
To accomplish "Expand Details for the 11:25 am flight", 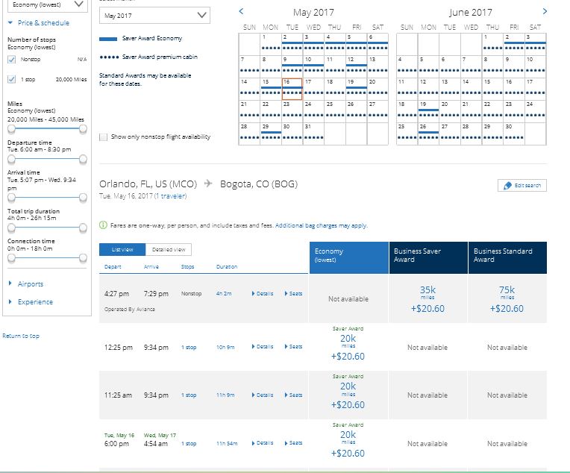I will point(263,395).
